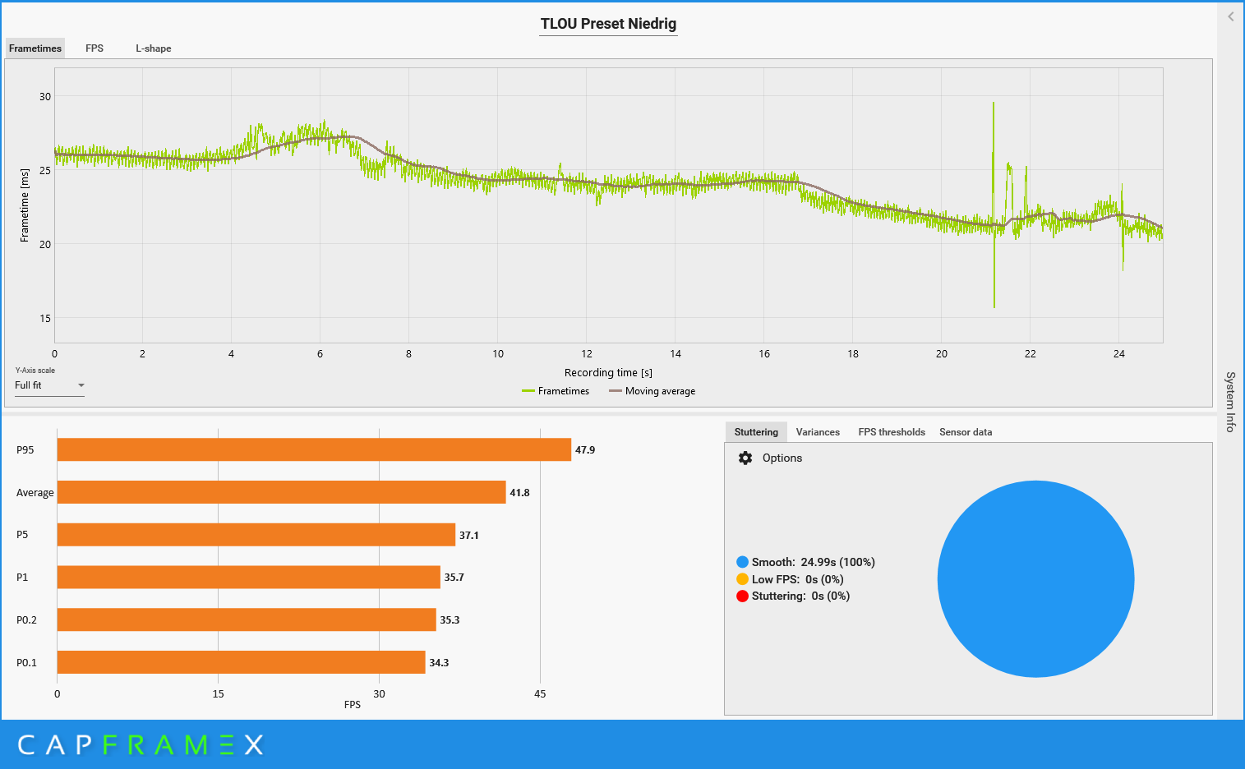Click the 47.9 value label

[585, 450]
